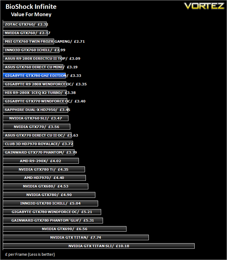Click the MSI GTX760 Twin Frozr Gaming bar
Viewport: 227px width, 260px height.
pos(29,41)
